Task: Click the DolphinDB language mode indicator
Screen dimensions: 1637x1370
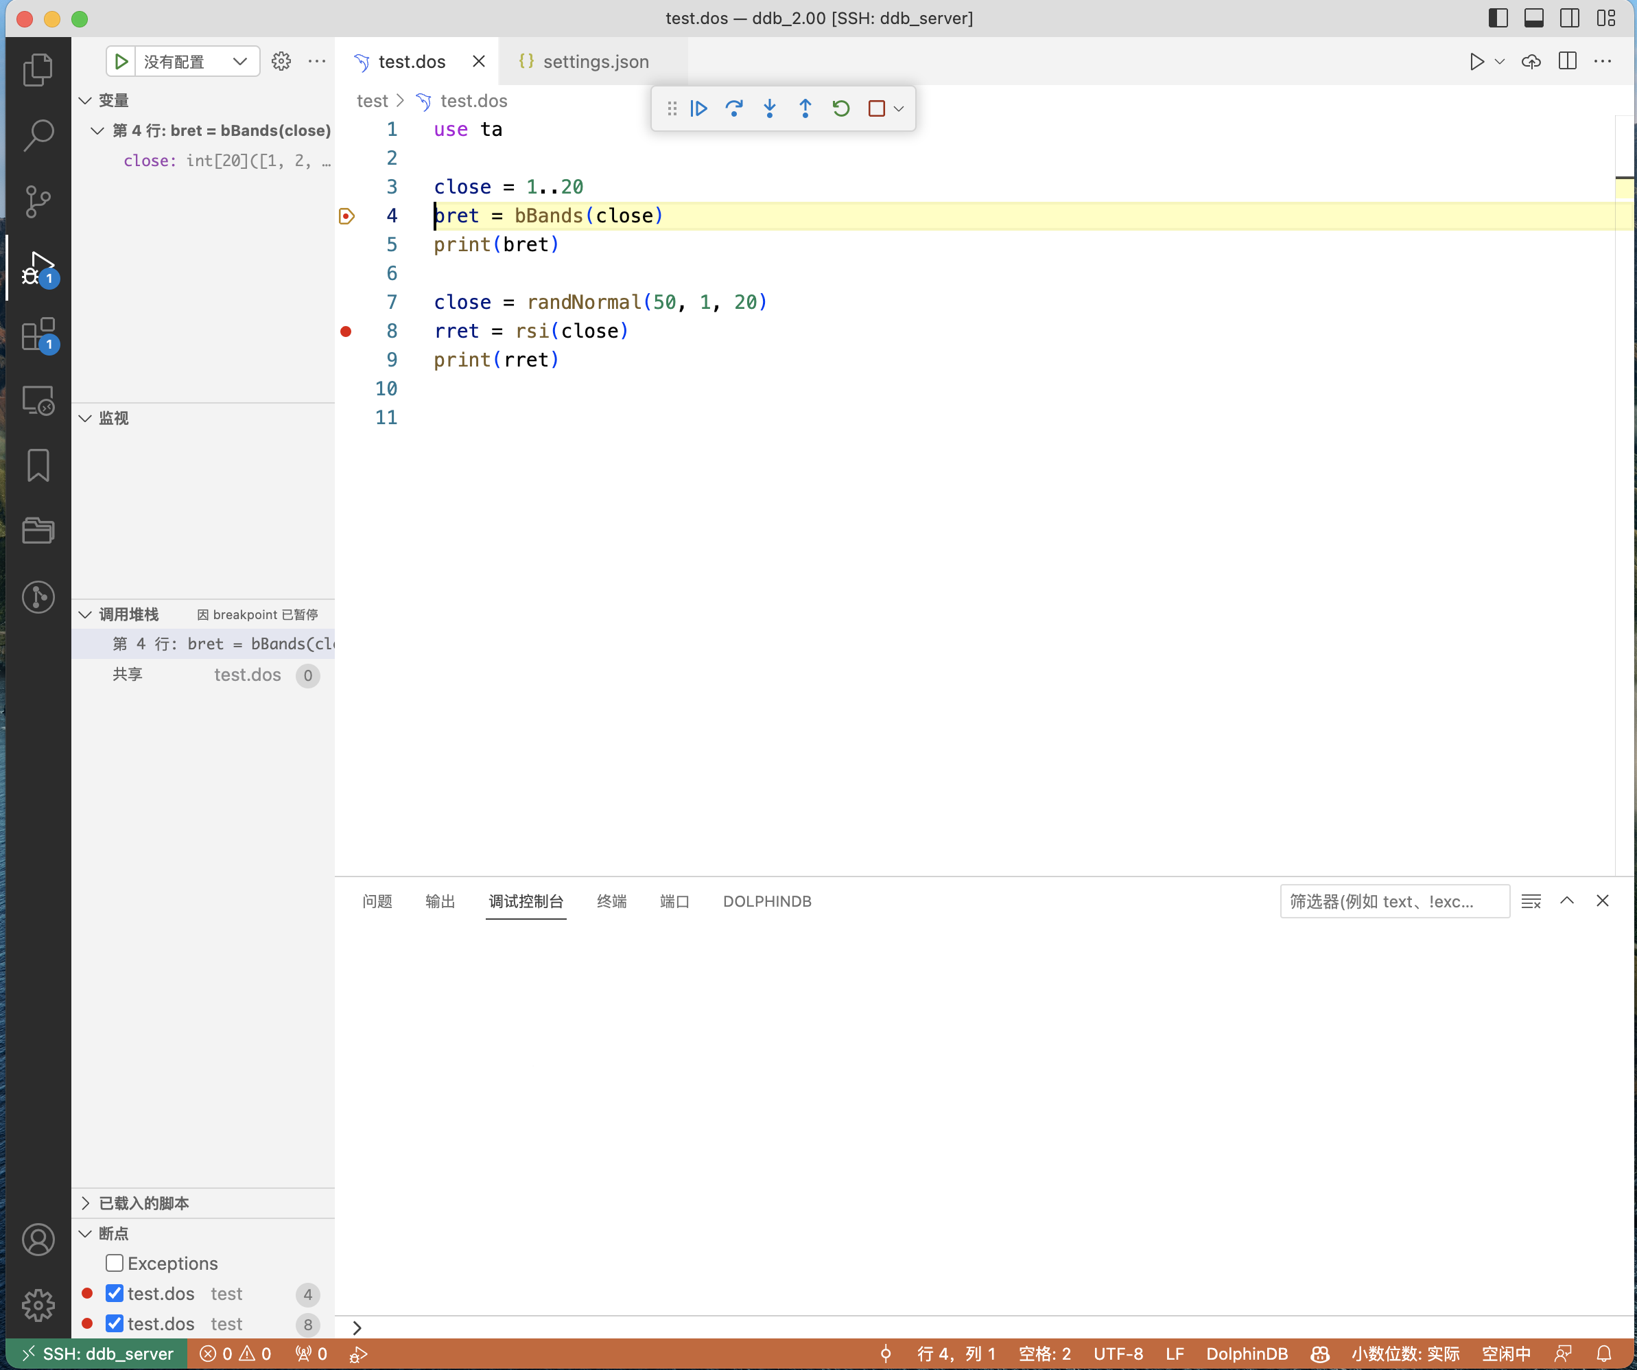Action: (1246, 1354)
